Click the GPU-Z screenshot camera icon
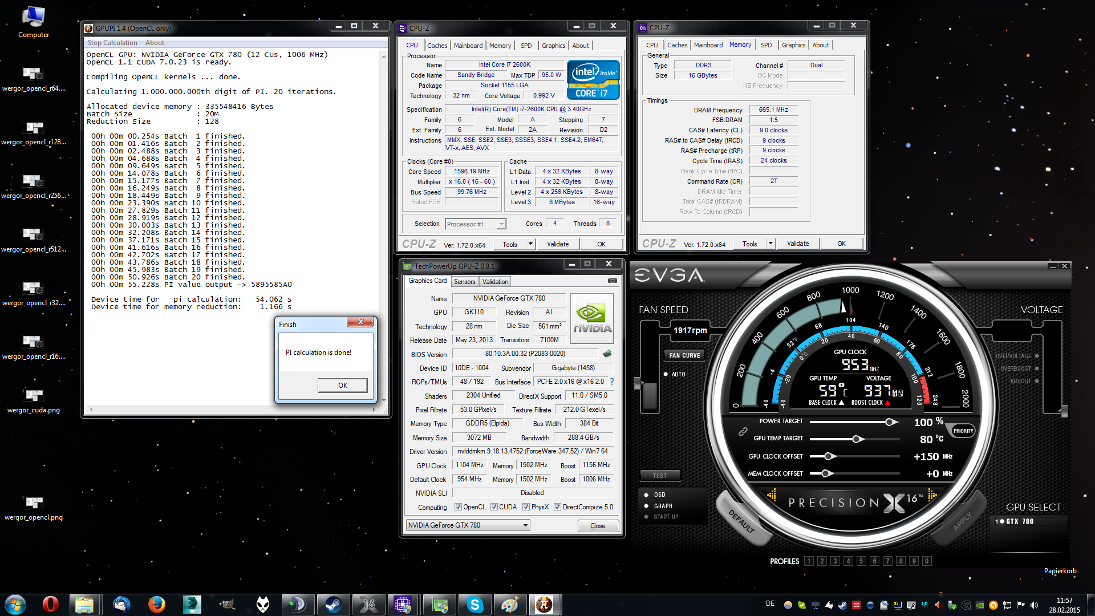The width and height of the screenshot is (1095, 616). click(612, 281)
